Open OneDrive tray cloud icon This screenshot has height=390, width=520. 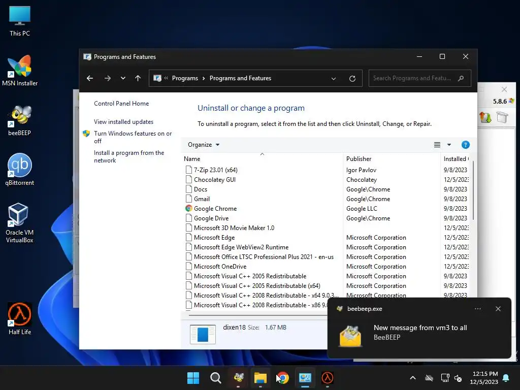click(x=429, y=378)
